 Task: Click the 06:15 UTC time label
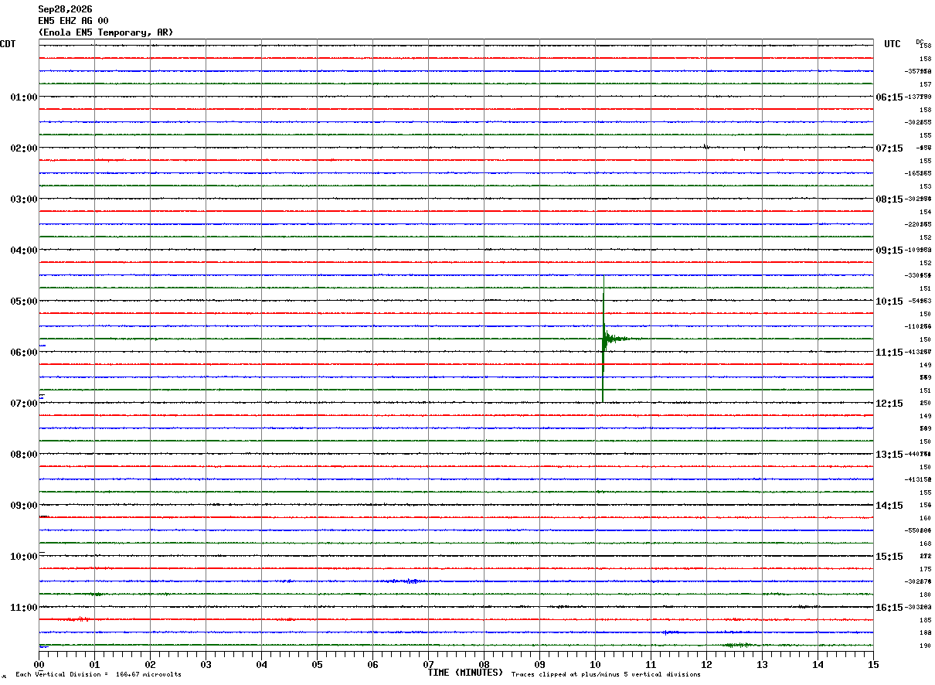pos(889,97)
